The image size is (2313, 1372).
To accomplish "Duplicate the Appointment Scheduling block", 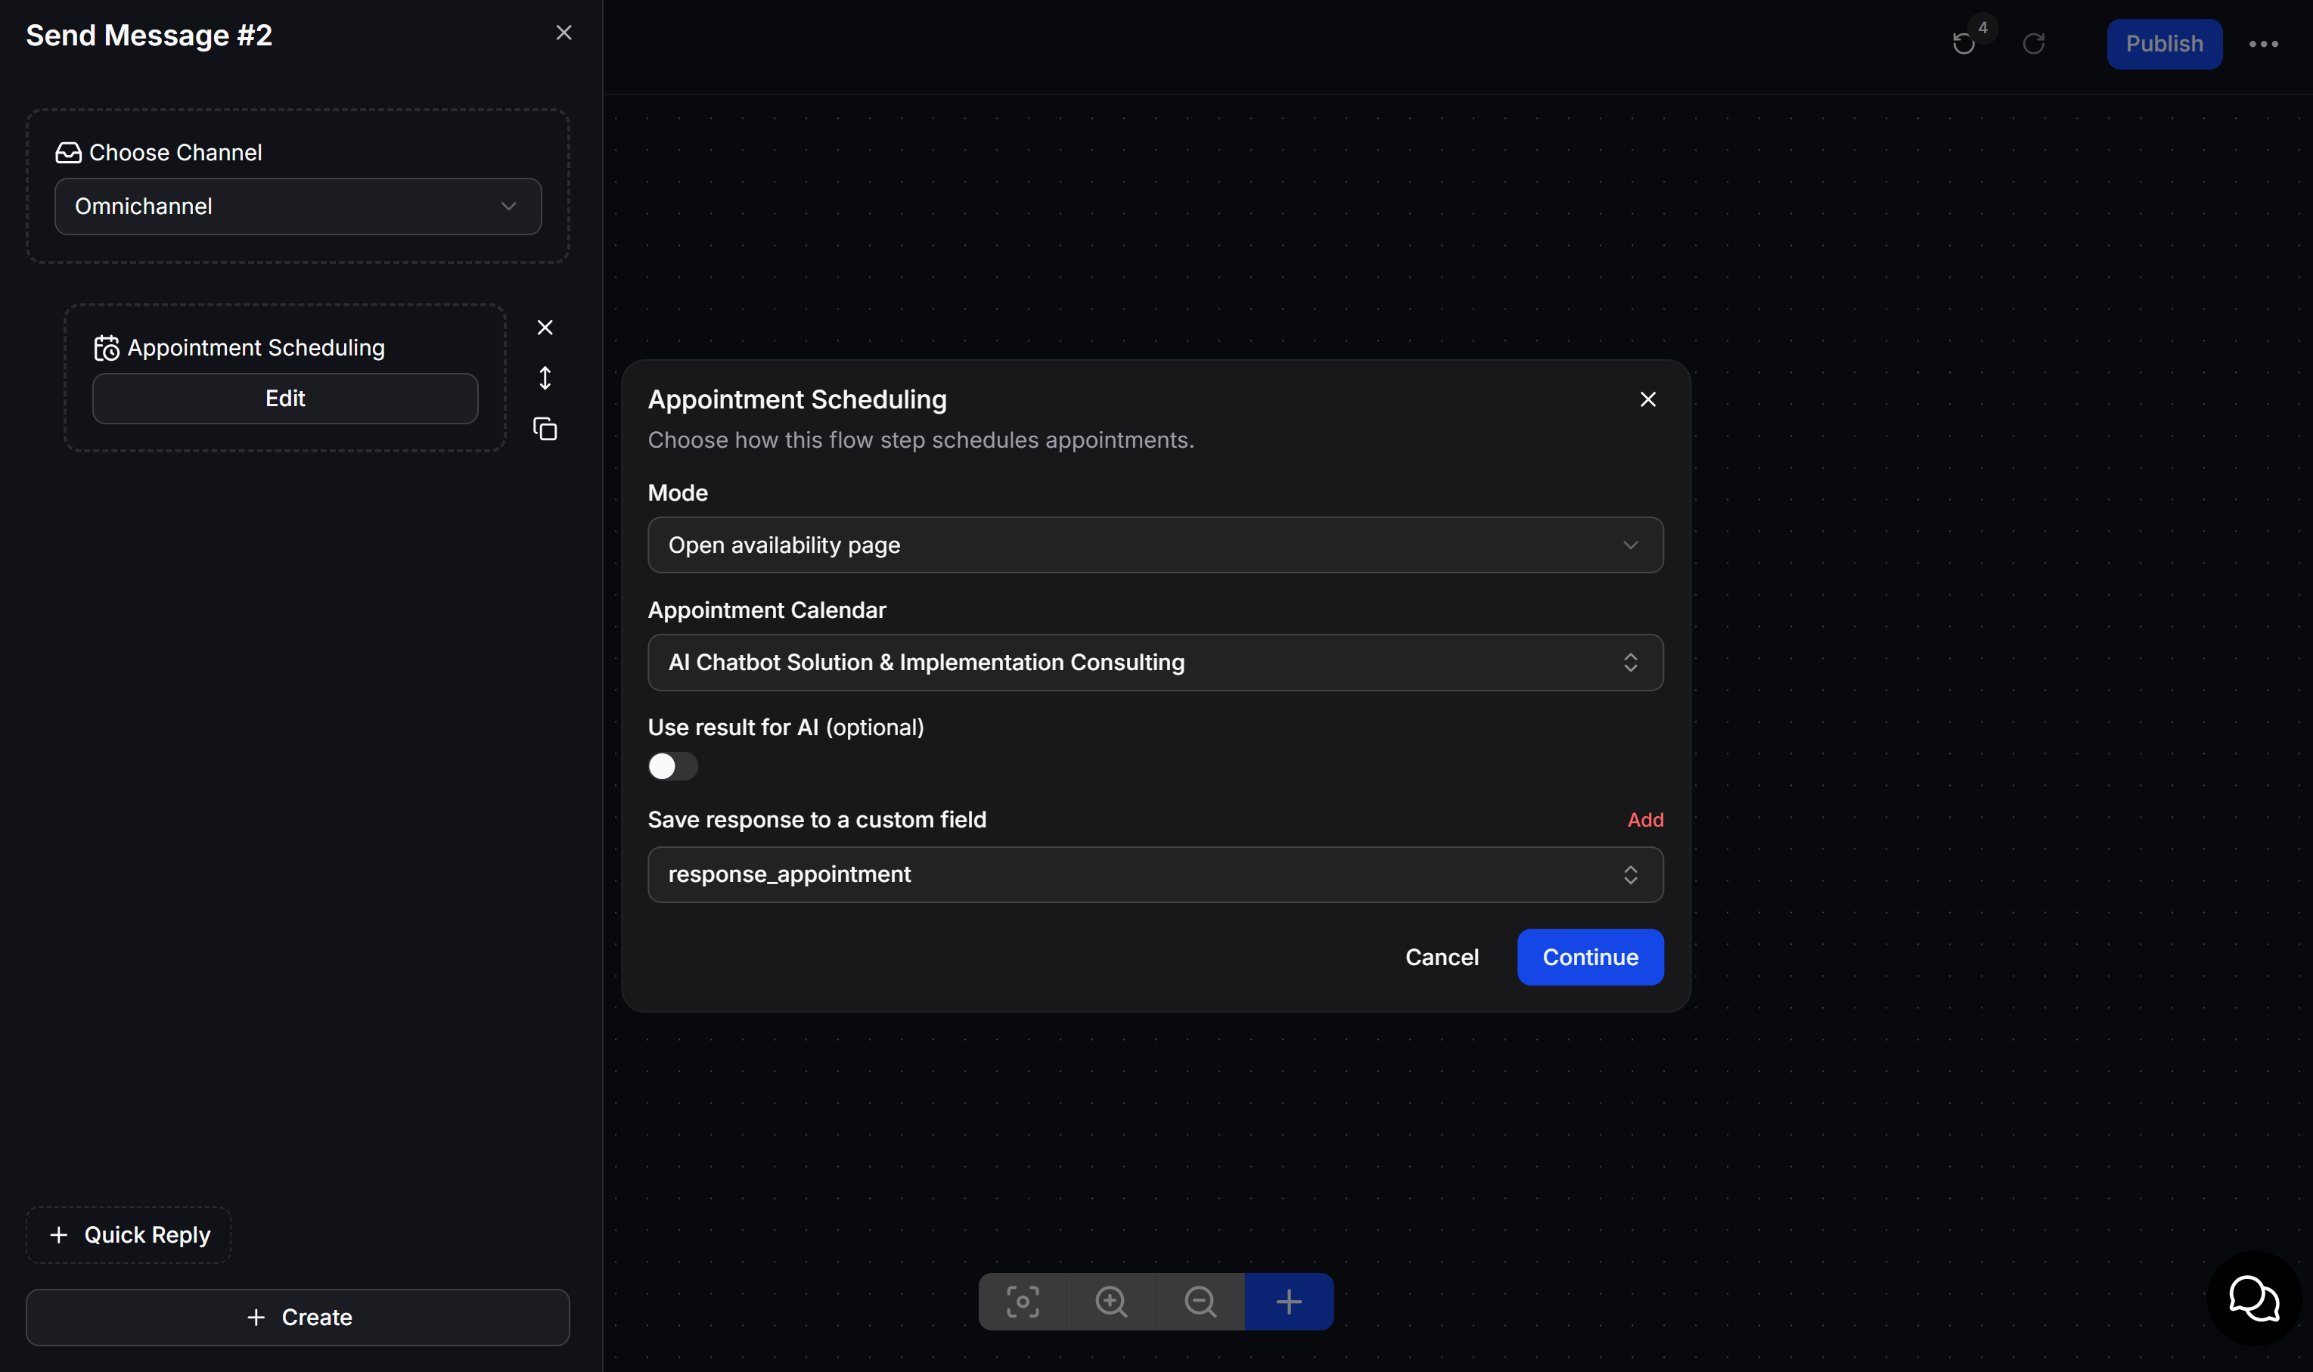I will tap(545, 429).
